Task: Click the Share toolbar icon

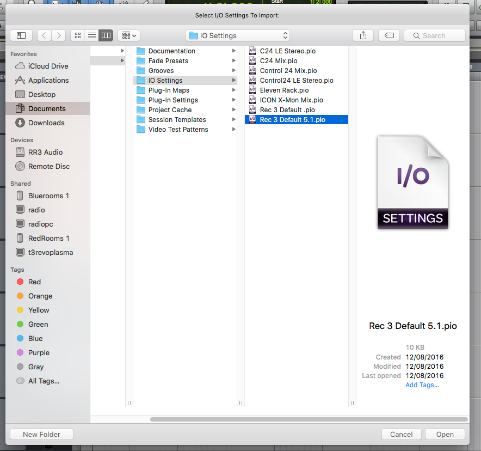Action: tap(363, 35)
